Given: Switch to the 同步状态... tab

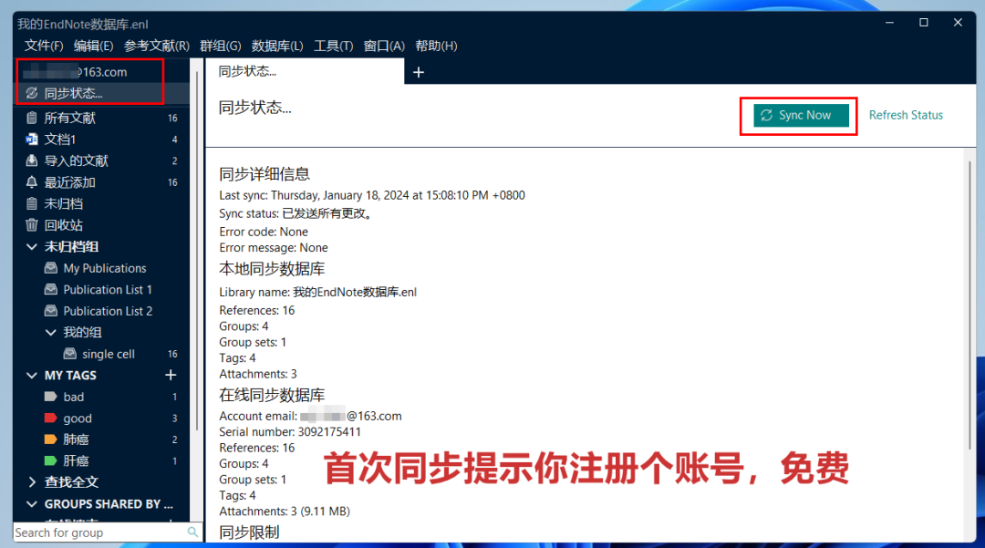Looking at the screenshot, I should coord(305,71).
